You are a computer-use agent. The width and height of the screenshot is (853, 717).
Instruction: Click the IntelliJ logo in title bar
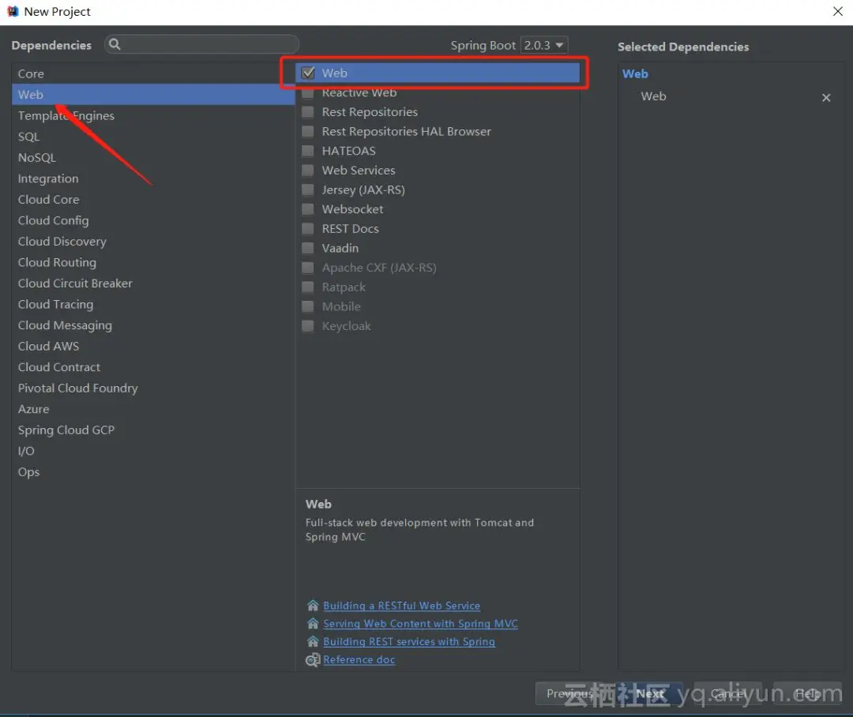pos(13,11)
